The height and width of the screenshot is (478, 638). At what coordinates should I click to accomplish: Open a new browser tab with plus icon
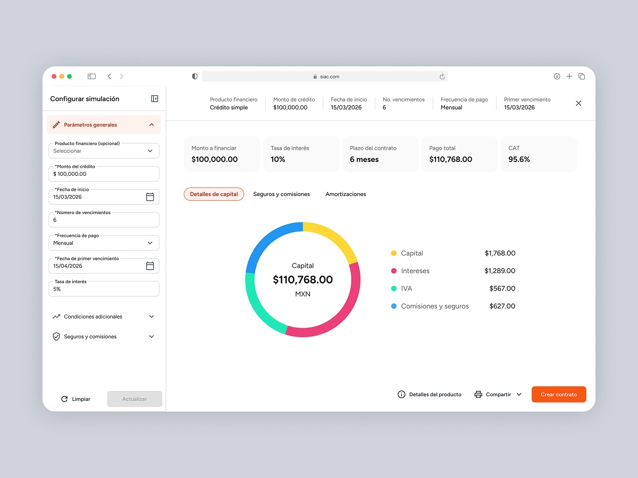click(x=569, y=76)
